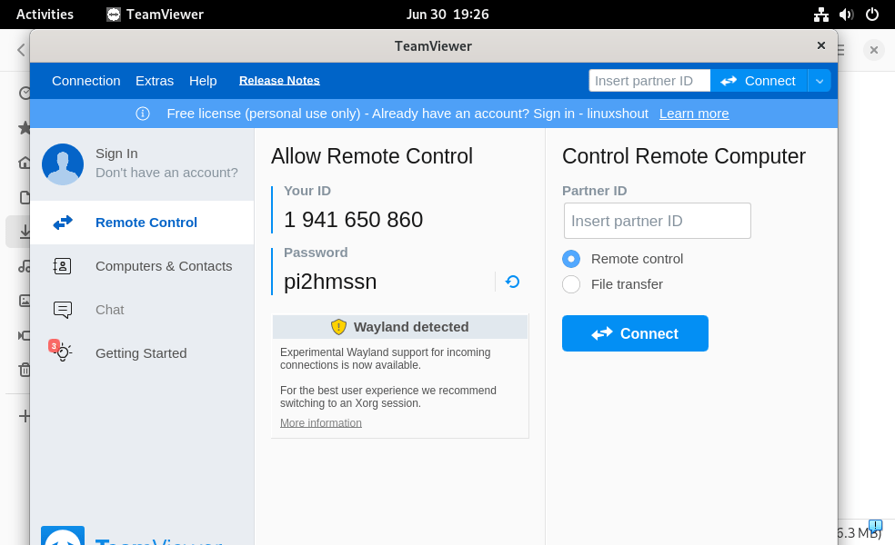895x545 pixels.
Task: Click the header Connect button
Action: point(759,81)
